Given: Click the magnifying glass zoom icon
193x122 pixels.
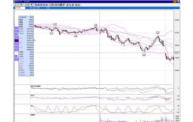Looking at the screenshot, I should 58,5.
